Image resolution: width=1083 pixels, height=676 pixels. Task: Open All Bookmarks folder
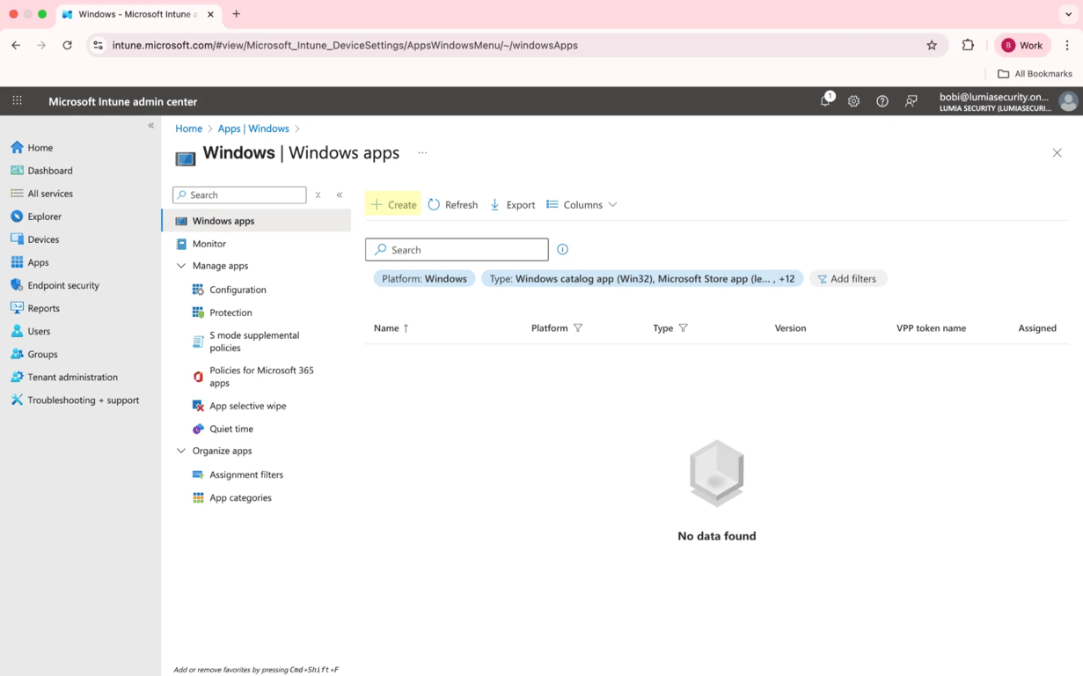pos(1035,74)
